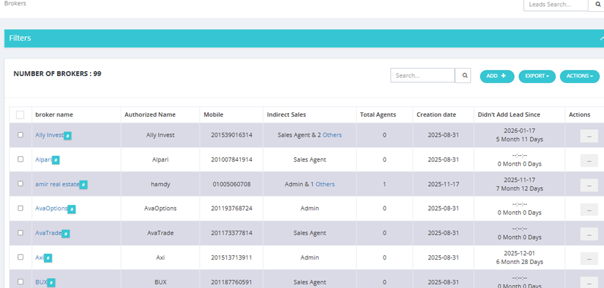Open row actions menu for Axi
Screen dimensions: 604x288
589,258
